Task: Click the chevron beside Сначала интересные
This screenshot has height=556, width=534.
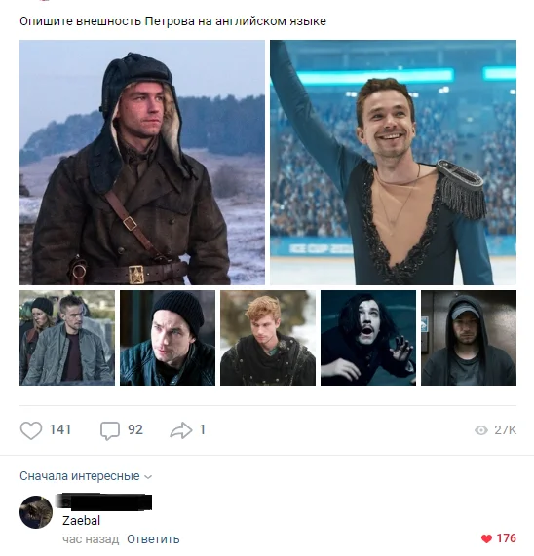Action: (x=148, y=477)
